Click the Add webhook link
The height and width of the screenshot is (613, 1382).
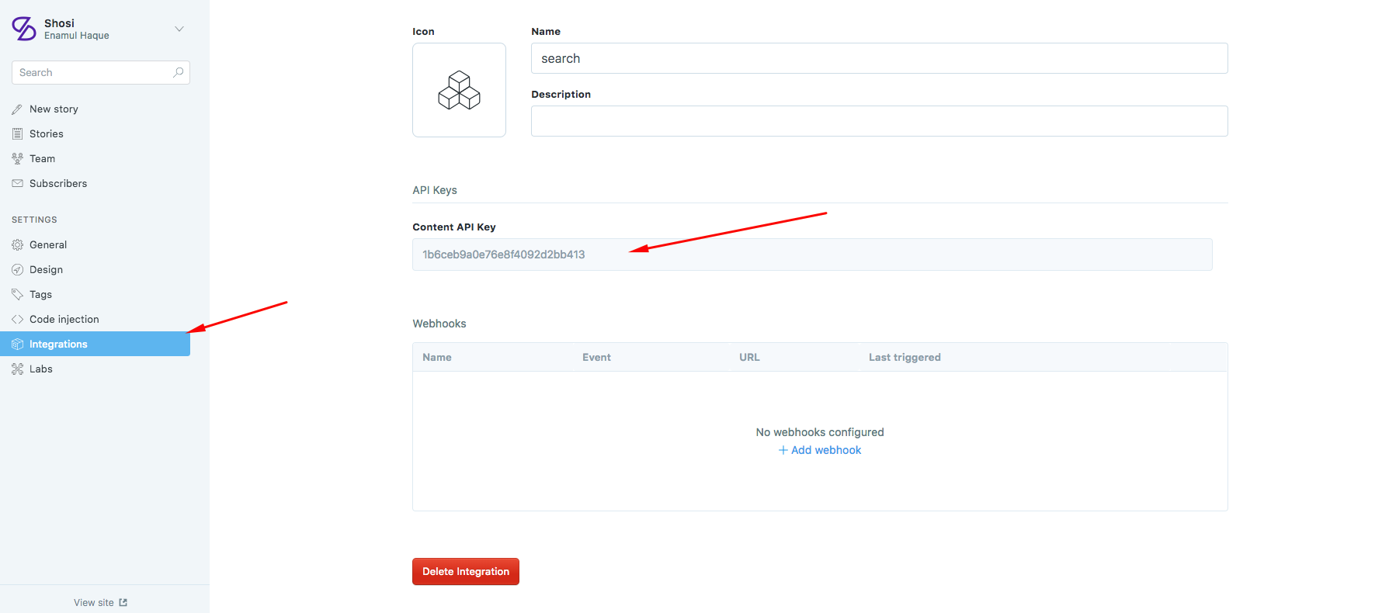click(x=820, y=450)
